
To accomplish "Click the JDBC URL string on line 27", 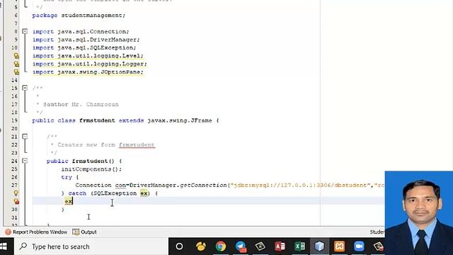I will pyautogui.click(x=300, y=185).
